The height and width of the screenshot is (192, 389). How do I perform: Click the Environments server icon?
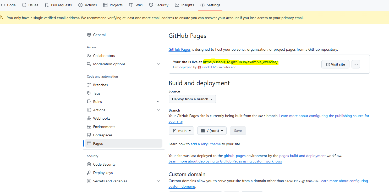(89, 127)
